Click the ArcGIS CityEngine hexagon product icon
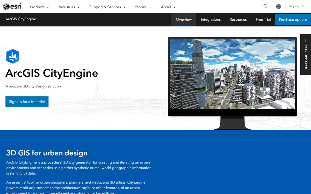 tap(13, 56)
